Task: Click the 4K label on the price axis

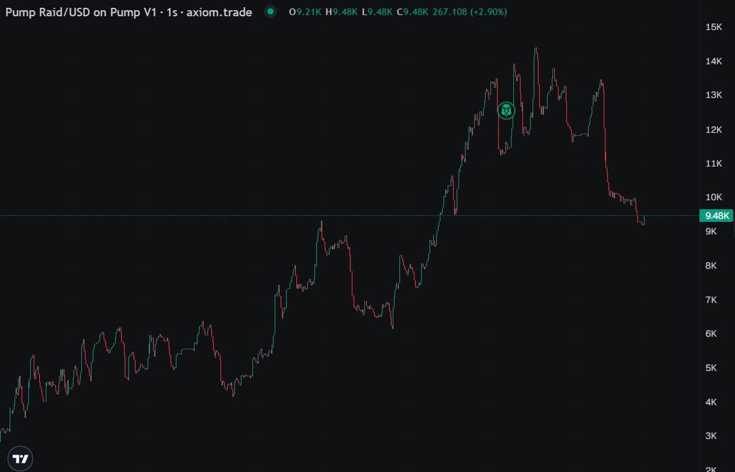Action: click(712, 402)
